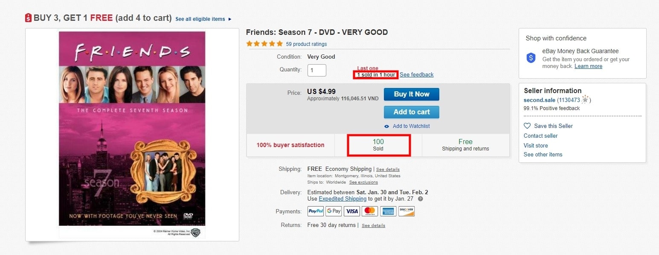Click the arrow after See all eligible items
The height and width of the screenshot is (255, 659).
(x=230, y=19)
